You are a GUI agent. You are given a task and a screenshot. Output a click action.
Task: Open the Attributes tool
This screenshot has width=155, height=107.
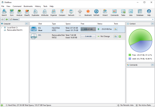[45, 12]
